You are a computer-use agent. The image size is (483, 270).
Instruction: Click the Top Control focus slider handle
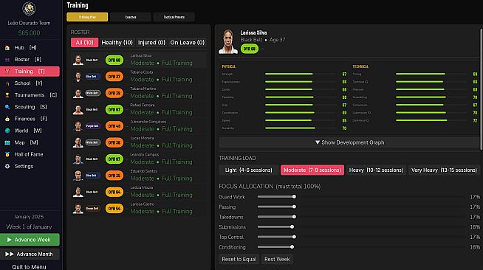pyautogui.click(x=294, y=237)
